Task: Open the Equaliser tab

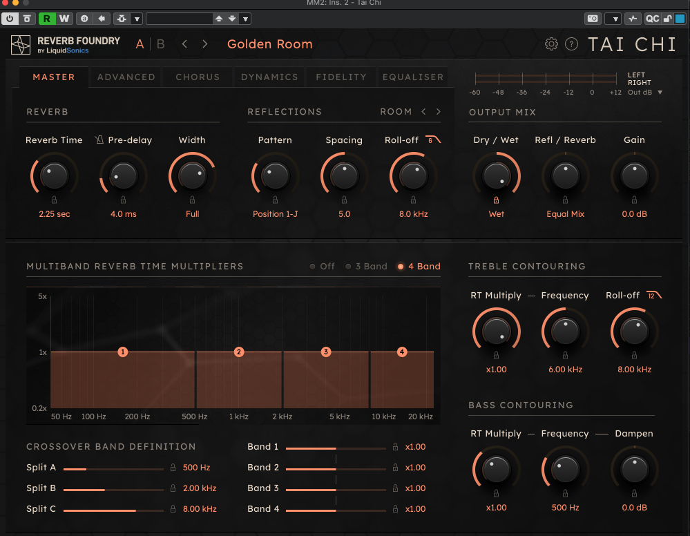Action: 412,77
